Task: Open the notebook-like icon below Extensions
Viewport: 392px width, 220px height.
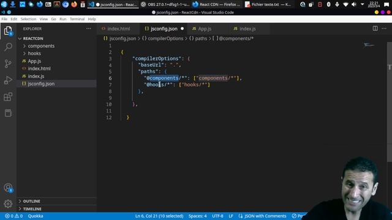Action: (x=8, y=113)
